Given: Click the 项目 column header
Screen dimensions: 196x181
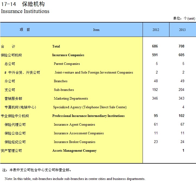Looking at the screenshot, I should click(x=25, y=30).
